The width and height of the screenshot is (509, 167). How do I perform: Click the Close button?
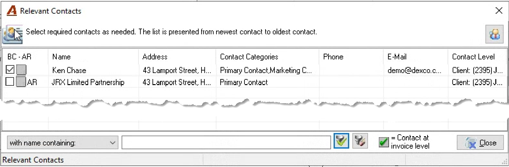click(x=480, y=143)
